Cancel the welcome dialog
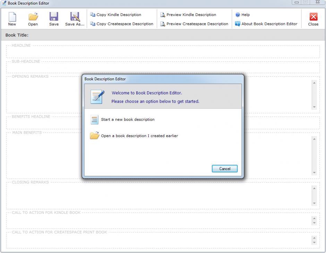The height and width of the screenshot is (253, 326). pyautogui.click(x=224, y=169)
